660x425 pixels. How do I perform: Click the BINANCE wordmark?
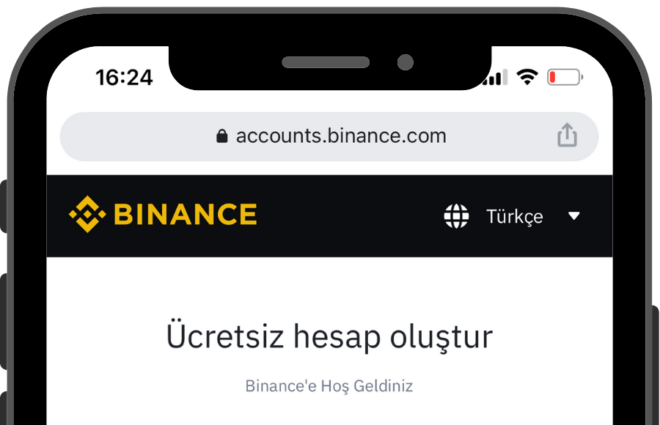(186, 214)
